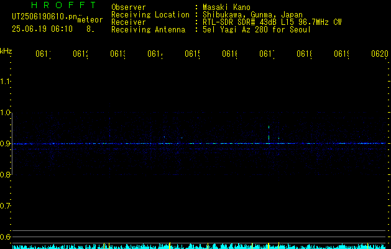Click the word meteor in header

point(90,20)
